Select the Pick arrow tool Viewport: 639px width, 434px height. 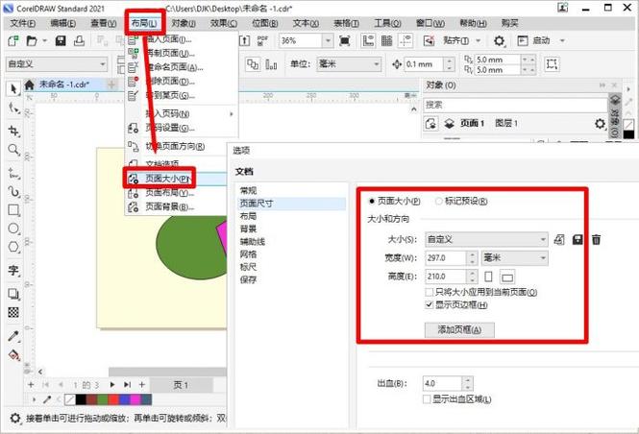(x=13, y=88)
